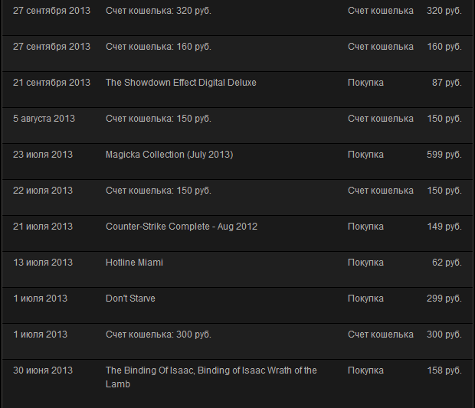The height and width of the screenshot is (408, 475).
Task: Select date 13 июля 2013
Action: [x=43, y=263]
